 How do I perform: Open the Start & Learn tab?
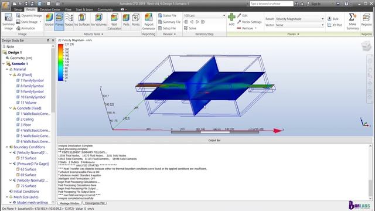(x=84, y=9)
